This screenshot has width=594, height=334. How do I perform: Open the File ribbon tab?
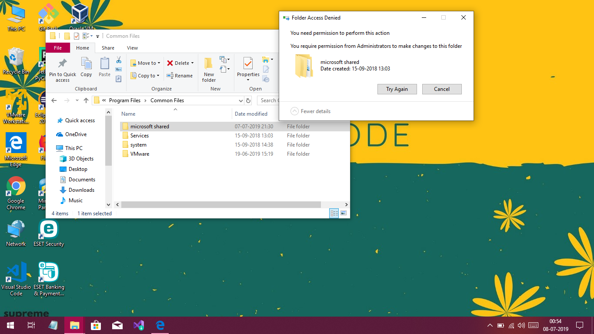pyautogui.click(x=58, y=48)
